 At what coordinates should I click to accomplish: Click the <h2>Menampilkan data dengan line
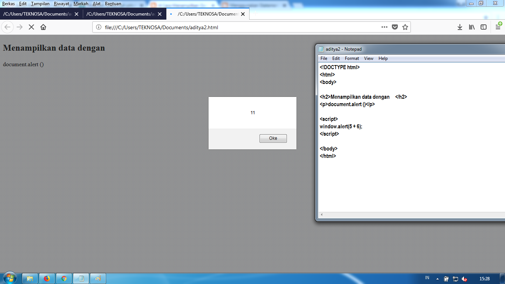coord(363,97)
